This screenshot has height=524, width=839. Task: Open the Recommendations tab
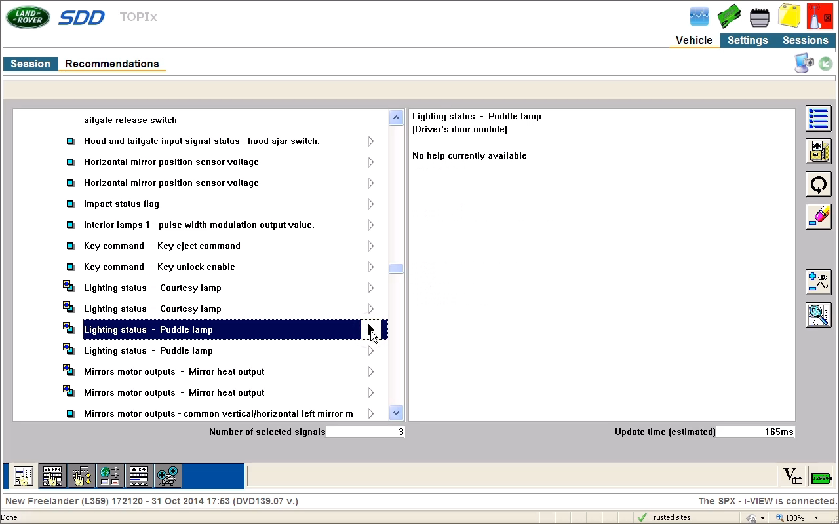(112, 64)
